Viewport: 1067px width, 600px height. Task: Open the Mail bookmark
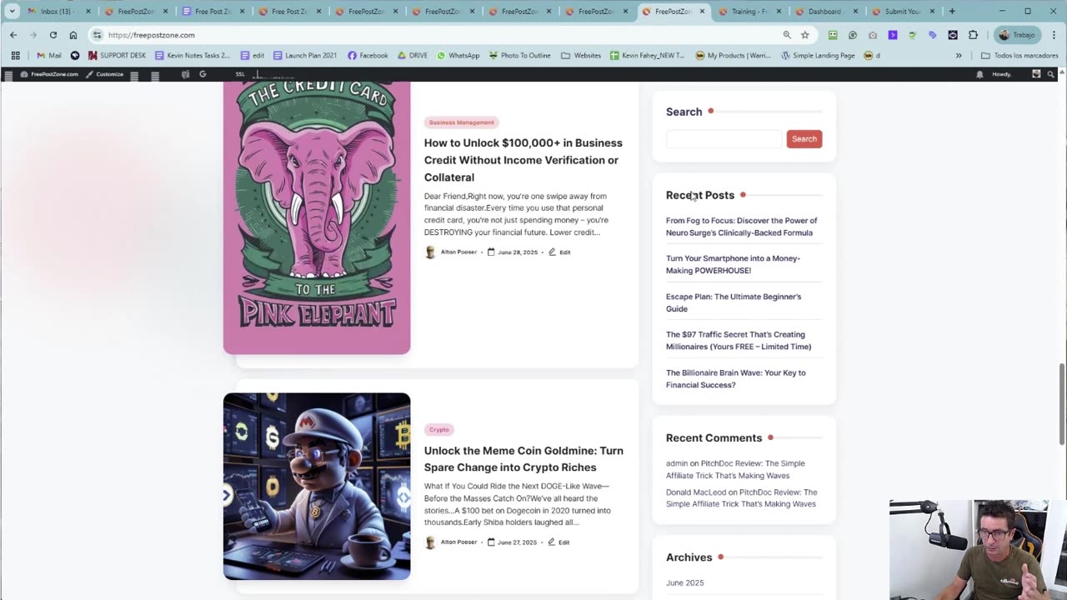point(49,55)
